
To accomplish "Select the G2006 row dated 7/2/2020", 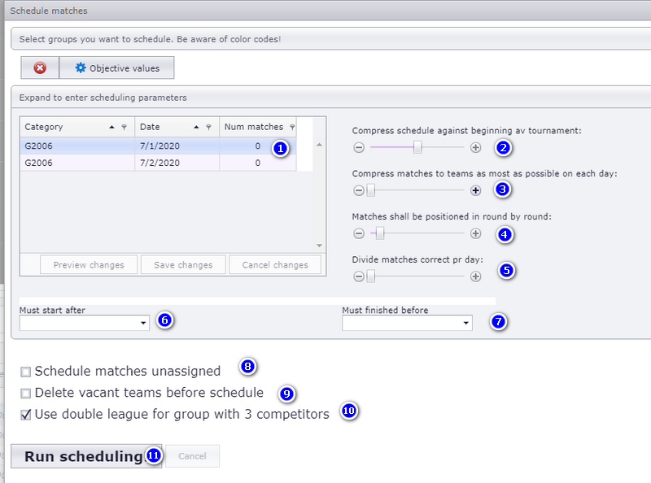I will (158, 163).
